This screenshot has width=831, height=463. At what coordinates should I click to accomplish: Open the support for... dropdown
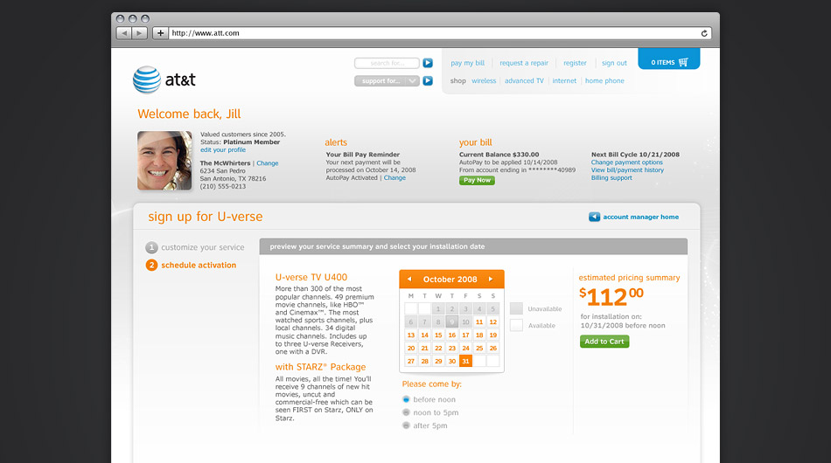pos(387,81)
